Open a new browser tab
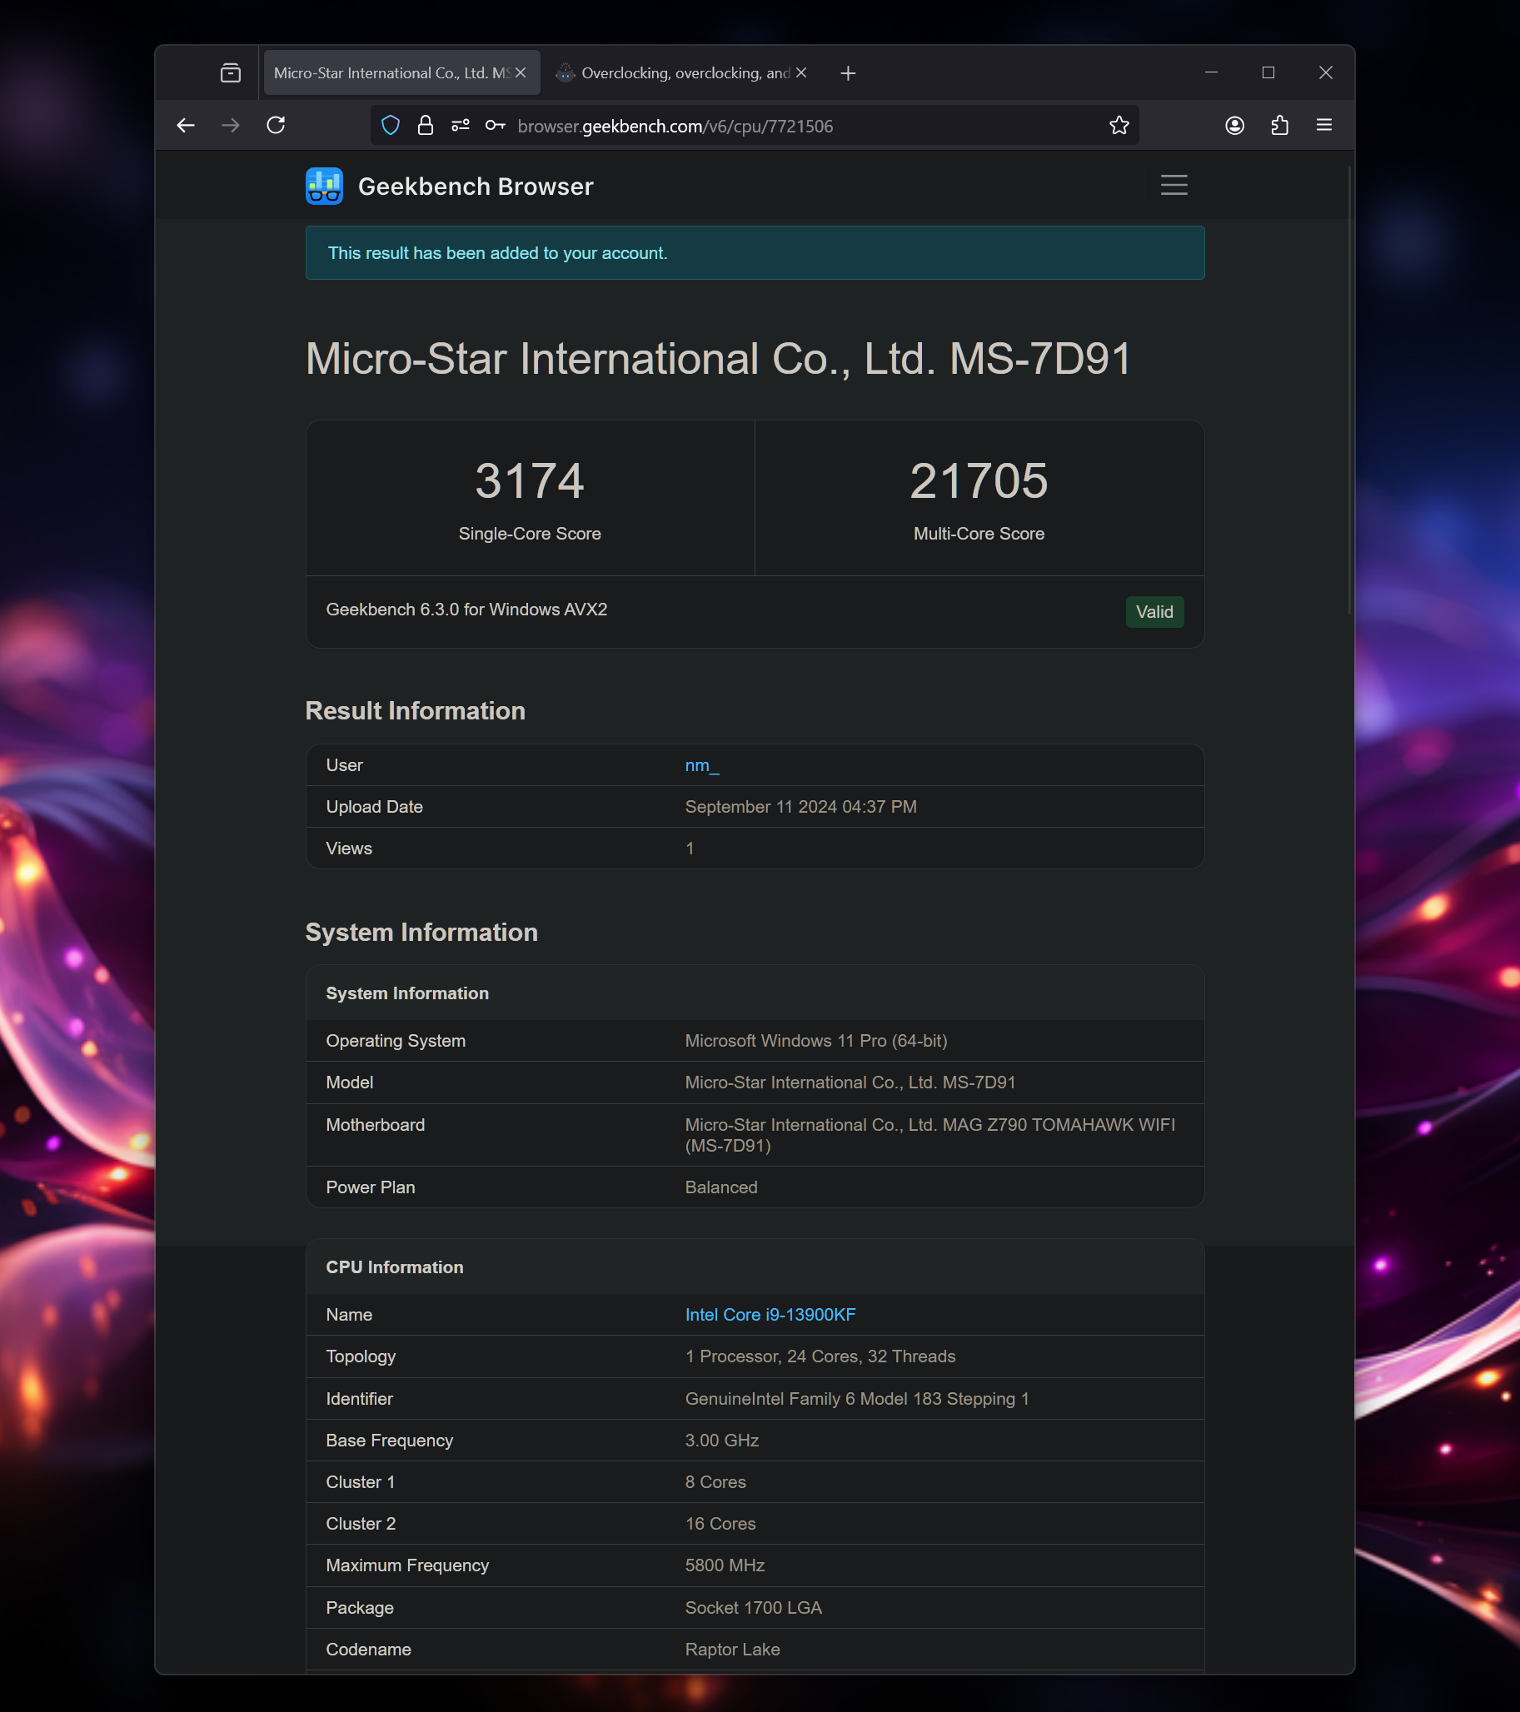Image resolution: width=1520 pixels, height=1712 pixels. pos(848,74)
